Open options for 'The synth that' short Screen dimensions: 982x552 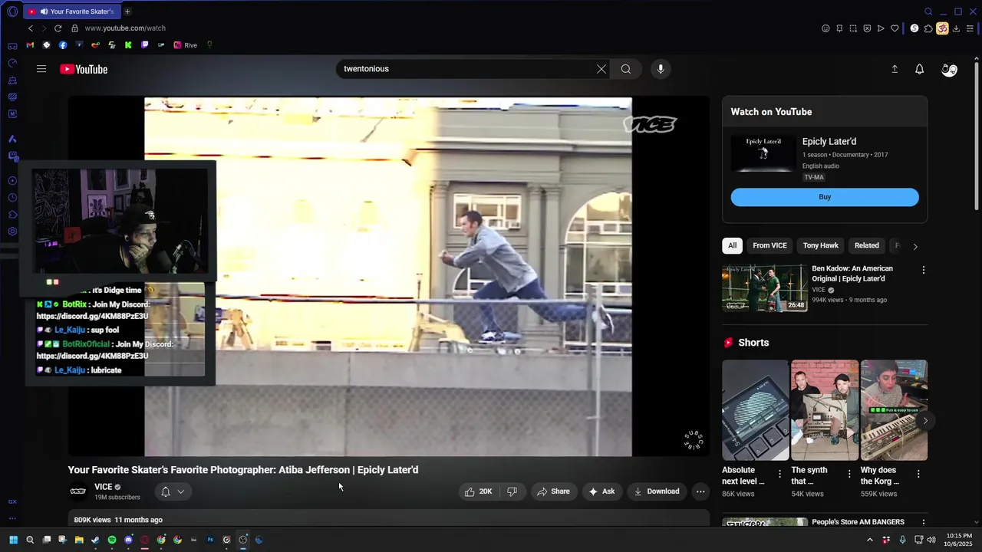(x=849, y=474)
